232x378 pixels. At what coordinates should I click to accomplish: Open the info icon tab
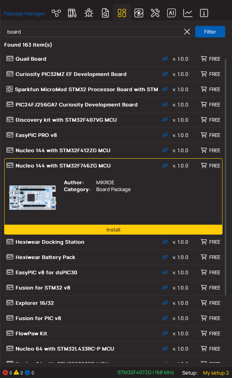(x=204, y=13)
